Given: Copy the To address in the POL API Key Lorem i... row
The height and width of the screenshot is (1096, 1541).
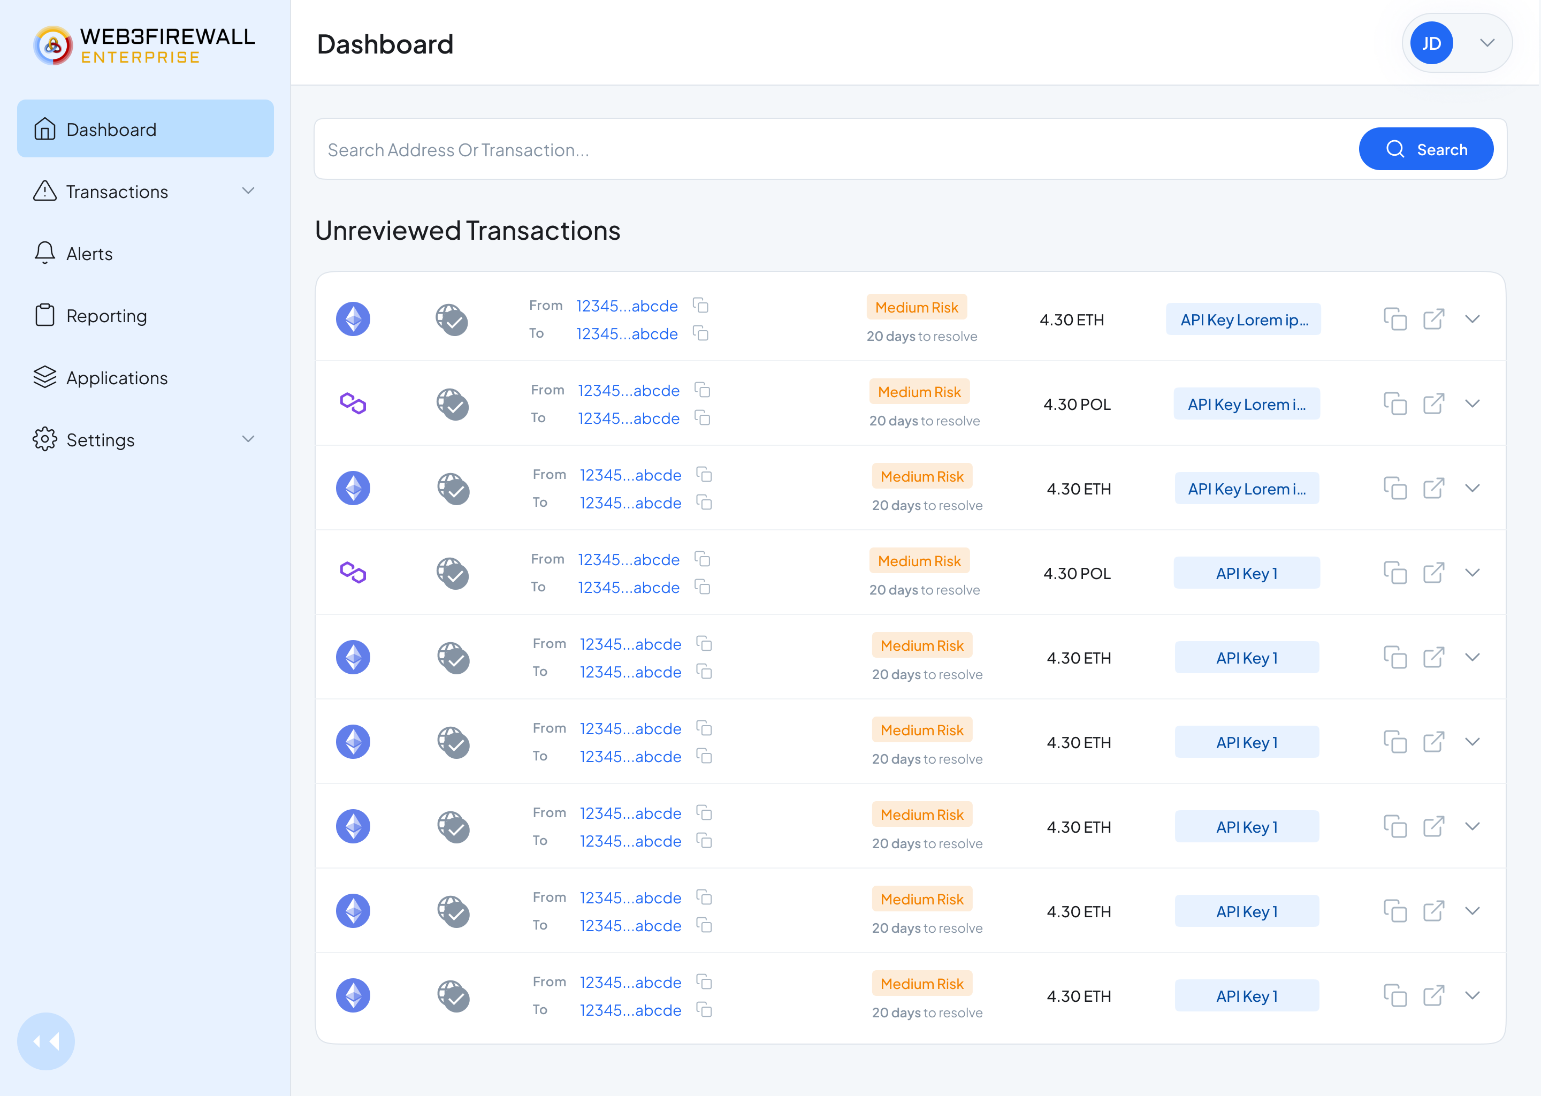Looking at the screenshot, I should (x=703, y=418).
